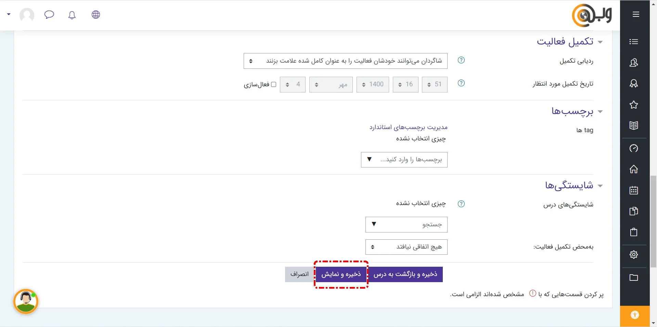The image size is (657, 327).
Task: Click the برچسب‌ها را وارد کنید input field
Action: (411, 160)
